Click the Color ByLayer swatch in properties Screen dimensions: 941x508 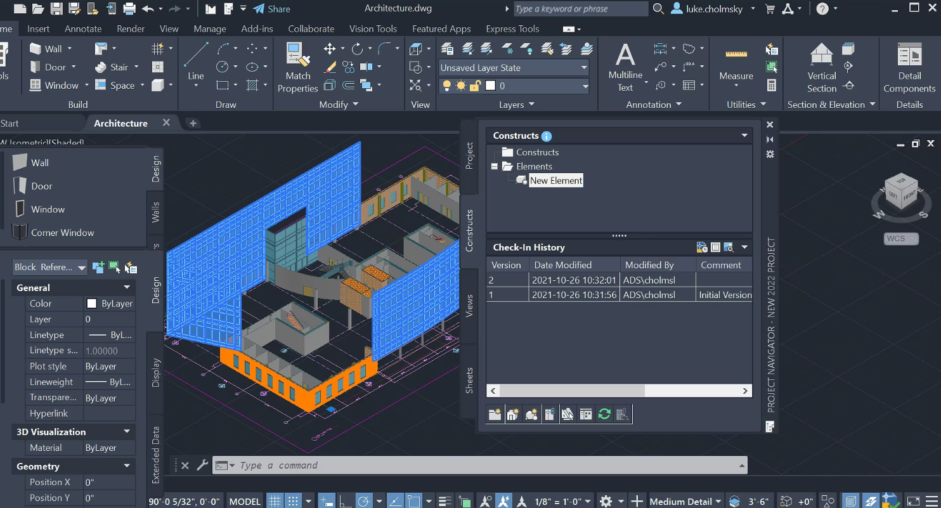[x=92, y=304]
